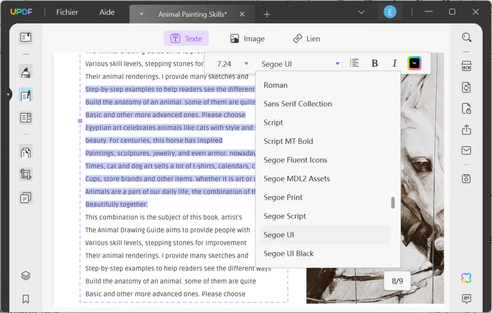Open the Search tool in right sidebar
The image size is (492, 313).
coord(466,37)
